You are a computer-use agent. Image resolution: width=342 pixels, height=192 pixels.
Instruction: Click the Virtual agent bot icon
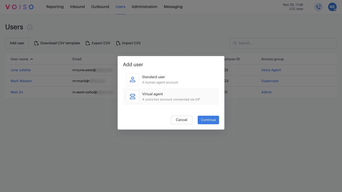coord(133,96)
